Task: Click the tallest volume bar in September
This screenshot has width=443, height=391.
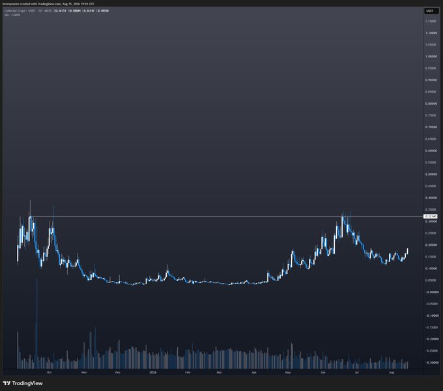Action: point(36,323)
